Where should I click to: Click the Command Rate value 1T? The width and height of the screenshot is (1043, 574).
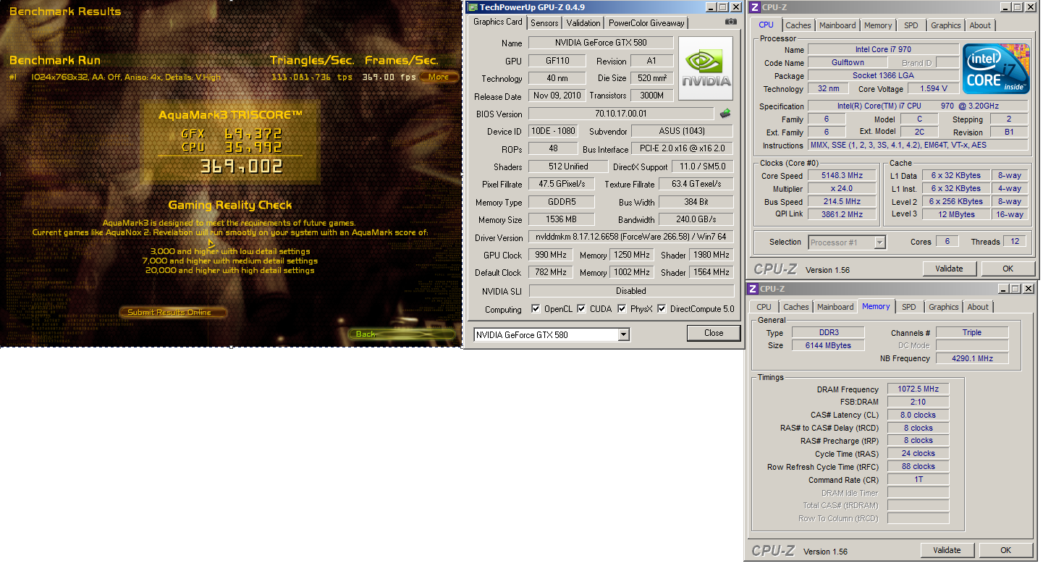click(x=918, y=479)
